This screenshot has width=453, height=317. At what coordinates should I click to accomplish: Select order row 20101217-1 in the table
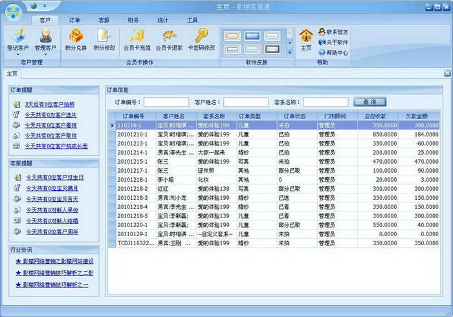pos(274,171)
